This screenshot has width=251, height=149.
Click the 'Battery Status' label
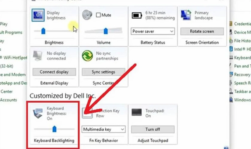click(153, 42)
